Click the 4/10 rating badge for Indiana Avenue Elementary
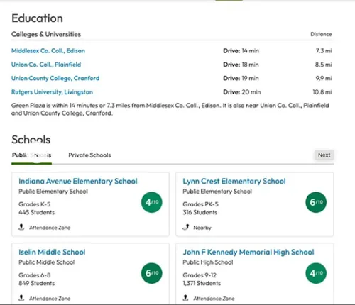355x305 pixels. pyautogui.click(x=152, y=202)
